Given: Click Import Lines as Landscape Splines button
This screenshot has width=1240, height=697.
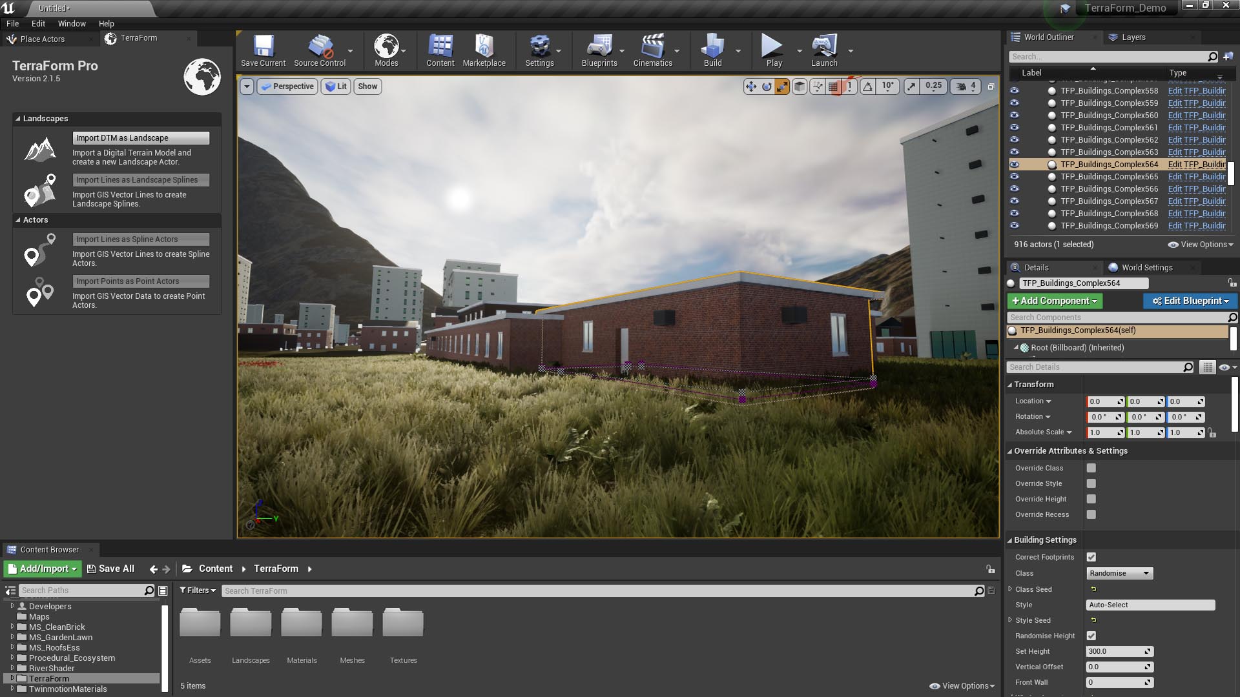Looking at the screenshot, I should click(x=141, y=180).
